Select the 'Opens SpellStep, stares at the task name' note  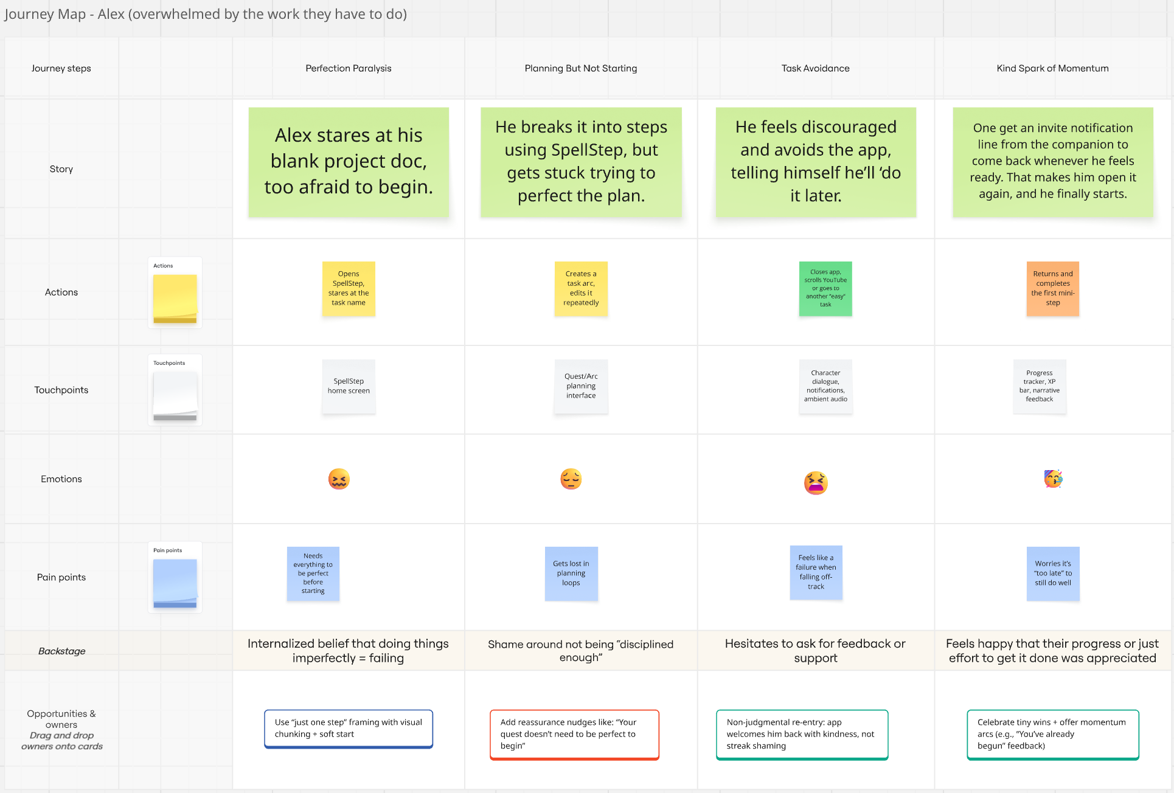pos(349,288)
